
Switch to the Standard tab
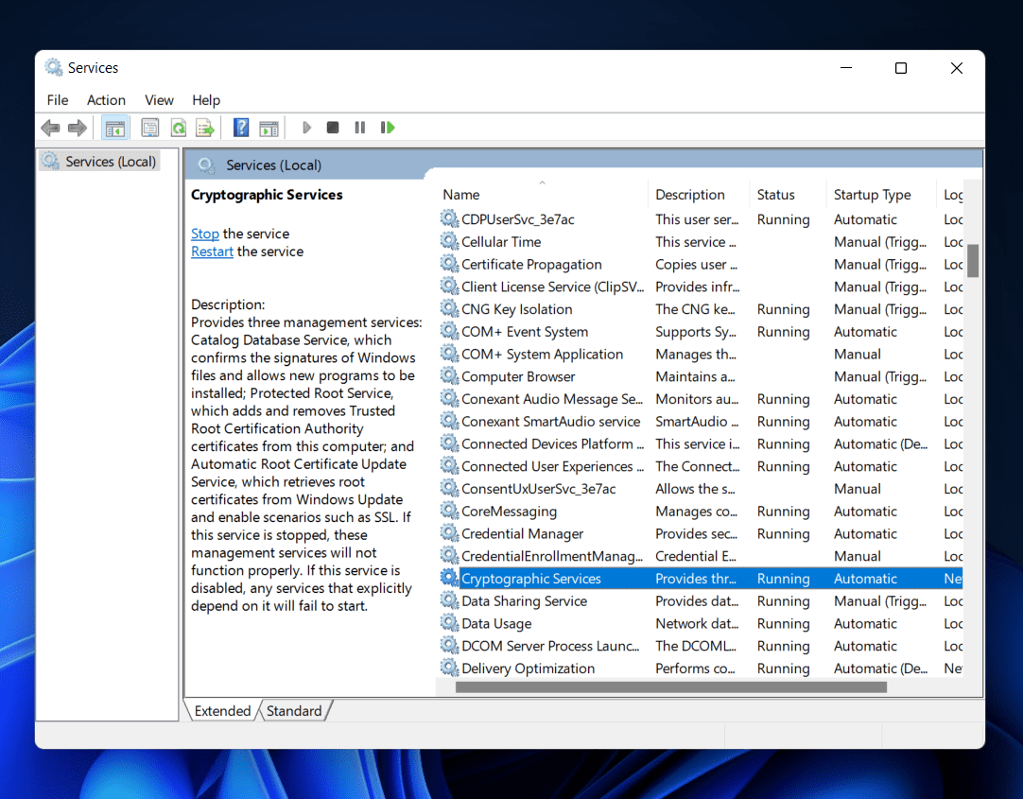[x=294, y=711]
